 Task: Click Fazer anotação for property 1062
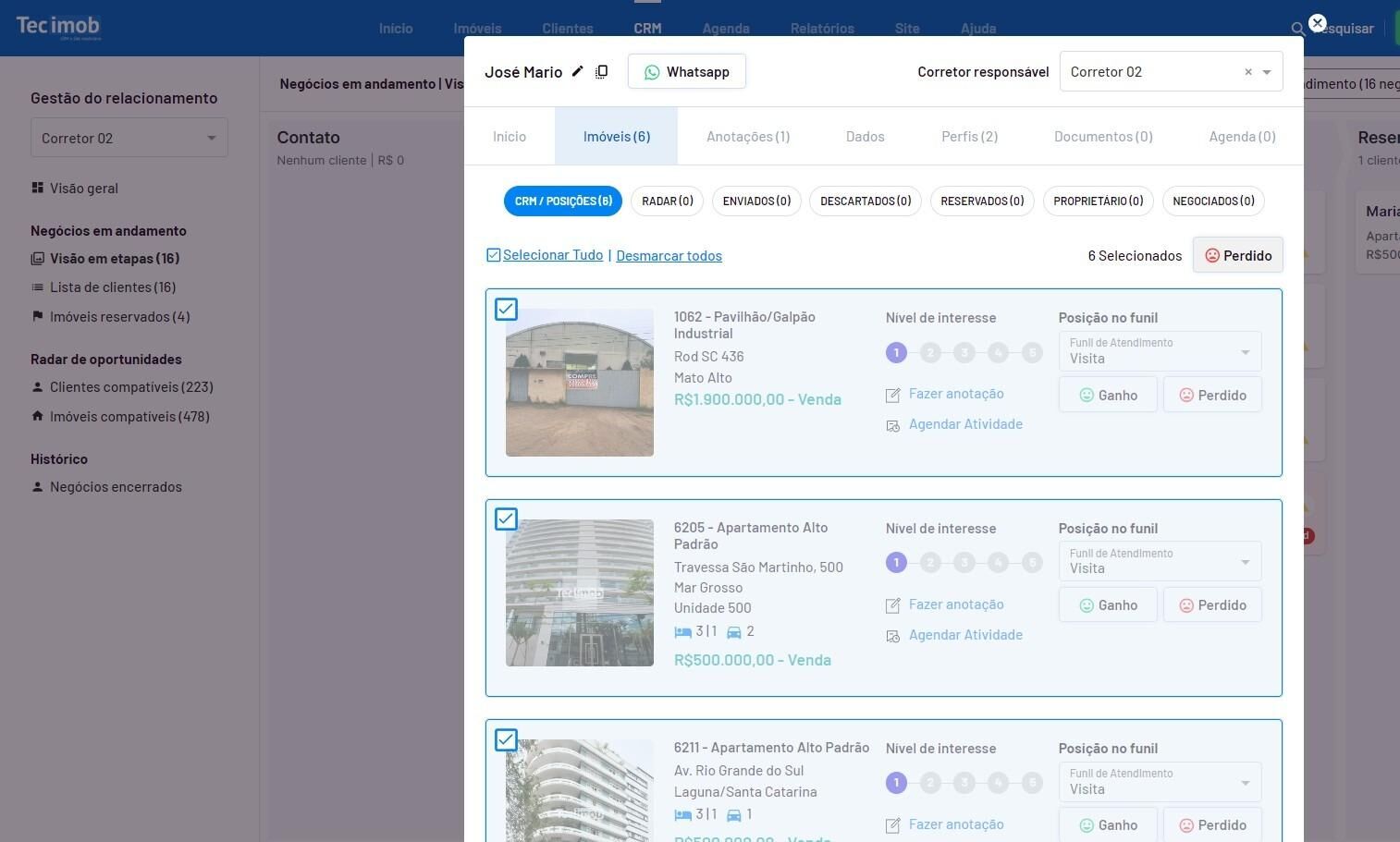pyautogui.click(x=955, y=394)
